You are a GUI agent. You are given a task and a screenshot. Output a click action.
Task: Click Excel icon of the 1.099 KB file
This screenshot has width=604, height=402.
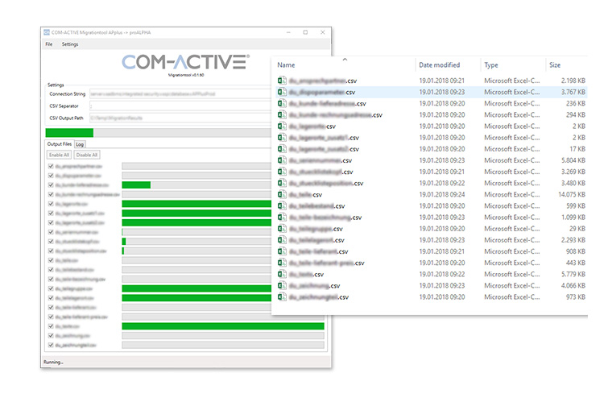[282, 217]
